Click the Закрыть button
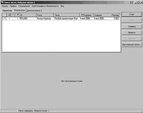 pyautogui.click(x=132, y=32)
